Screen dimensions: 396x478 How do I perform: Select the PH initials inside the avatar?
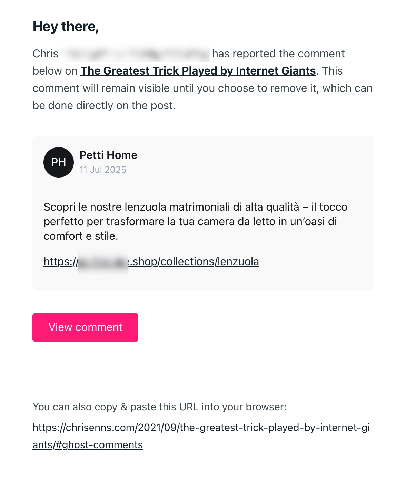coord(58,162)
